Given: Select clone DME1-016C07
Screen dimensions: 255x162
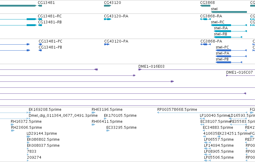Looking at the screenshot, I should point(241,75).
